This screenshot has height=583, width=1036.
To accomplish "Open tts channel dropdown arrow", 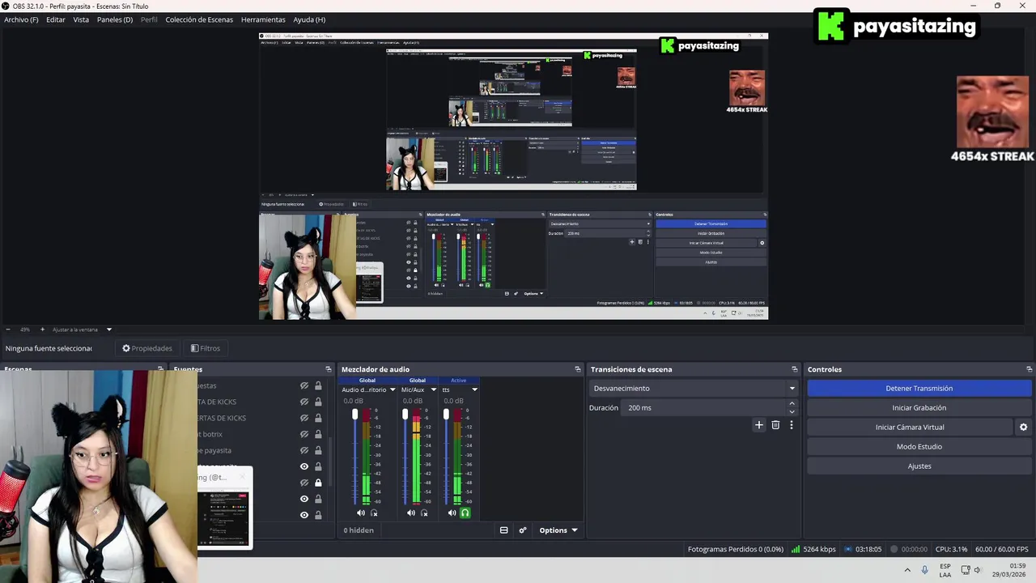I will click(474, 389).
